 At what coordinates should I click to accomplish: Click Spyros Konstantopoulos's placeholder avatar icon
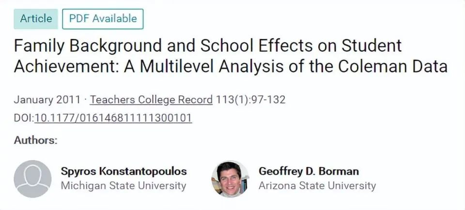[32, 179]
